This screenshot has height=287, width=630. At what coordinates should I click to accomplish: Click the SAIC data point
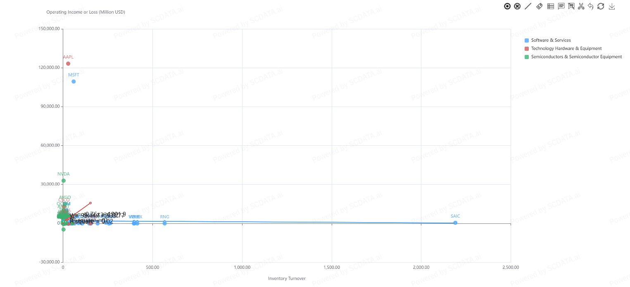(455, 223)
